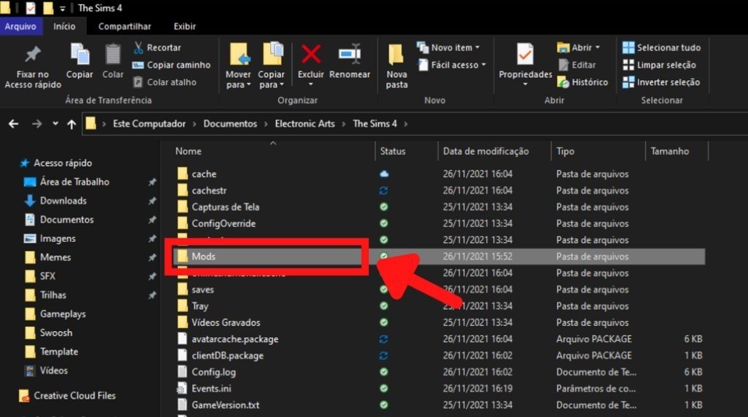Open the Novo item dropdown
This screenshot has width=748, height=417.
[448, 47]
